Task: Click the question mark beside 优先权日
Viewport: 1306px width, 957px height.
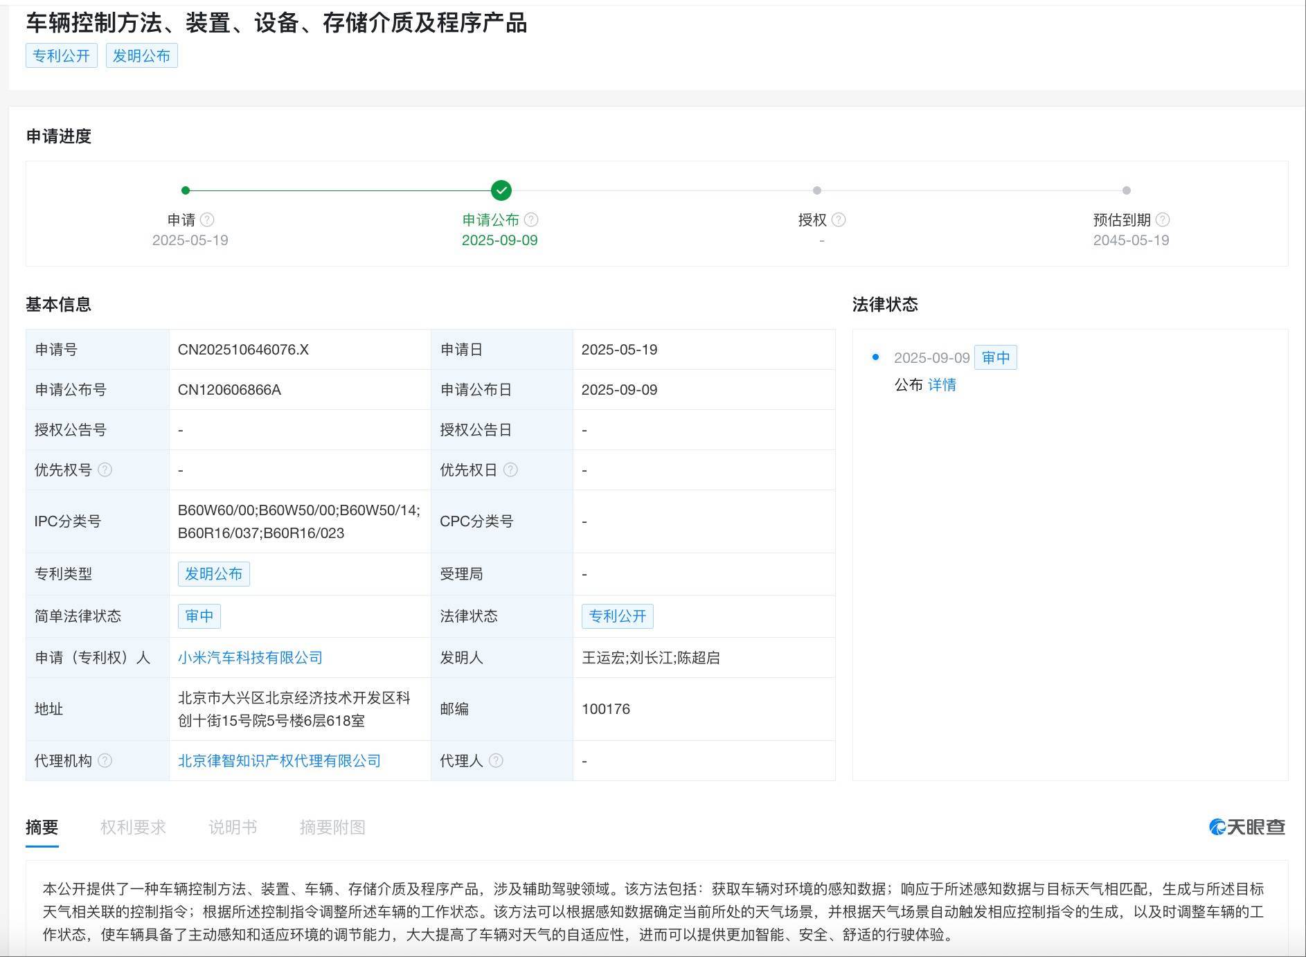Action: [512, 470]
